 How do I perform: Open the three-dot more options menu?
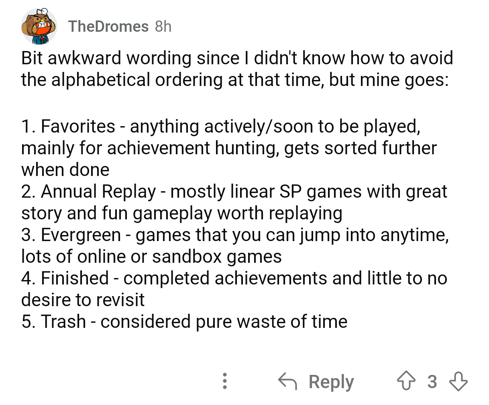point(225,381)
